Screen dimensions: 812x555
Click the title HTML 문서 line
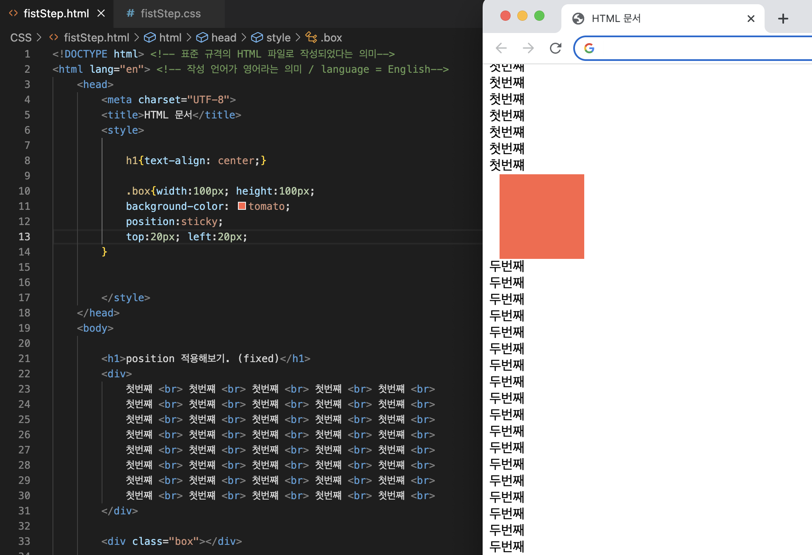(171, 115)
